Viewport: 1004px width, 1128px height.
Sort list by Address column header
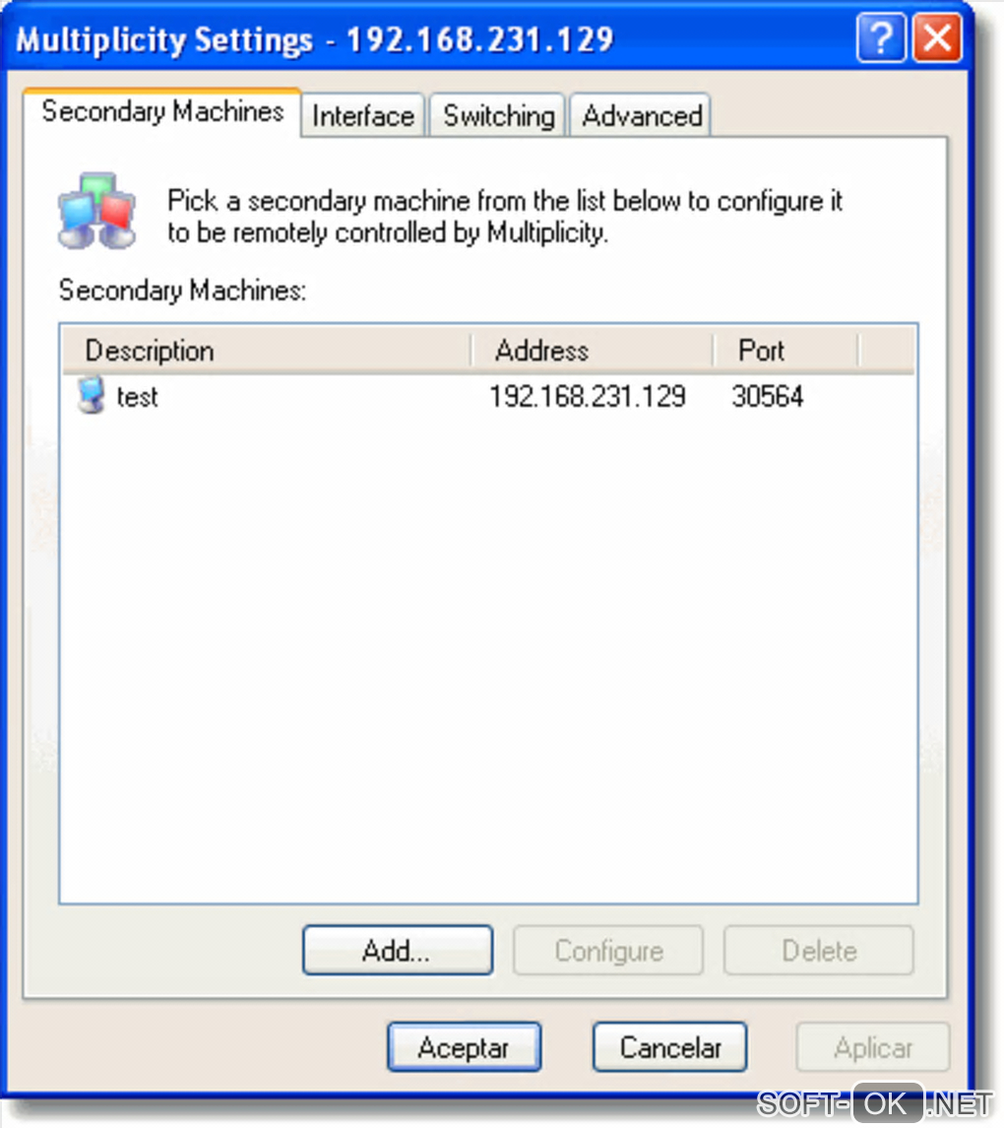(593, 351)
